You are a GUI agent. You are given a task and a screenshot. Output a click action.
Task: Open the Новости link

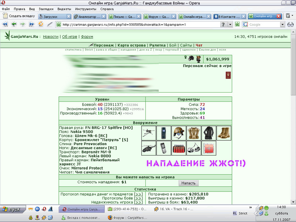click(x=51, y=37)
